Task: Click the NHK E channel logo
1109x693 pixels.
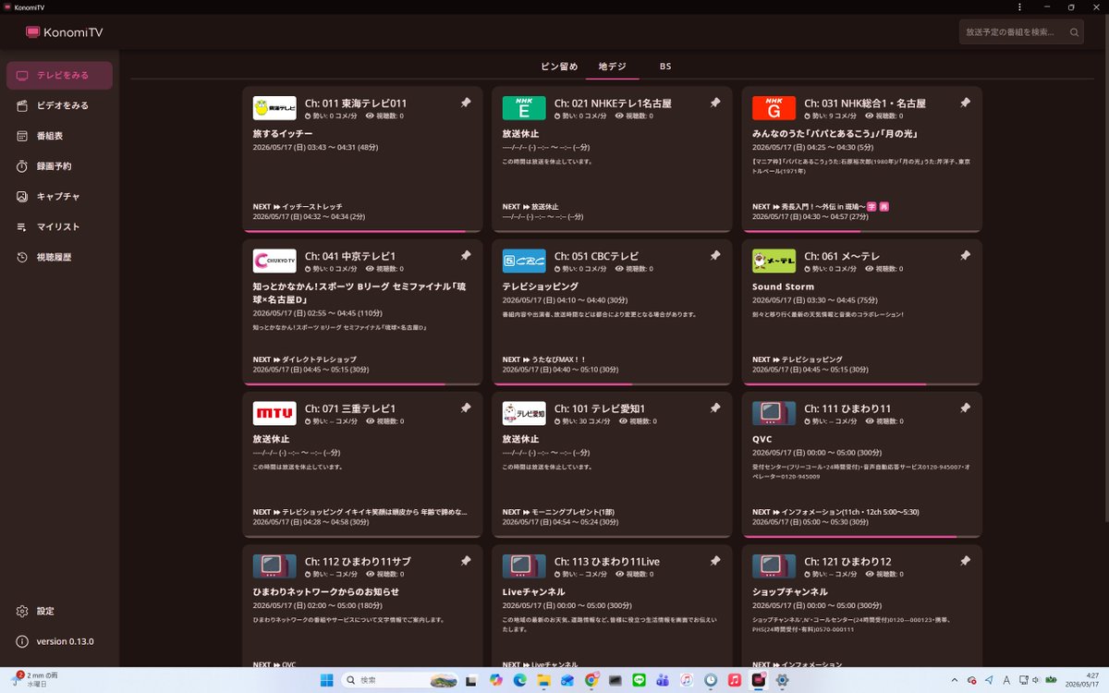Action: click(x=524, y=108)
